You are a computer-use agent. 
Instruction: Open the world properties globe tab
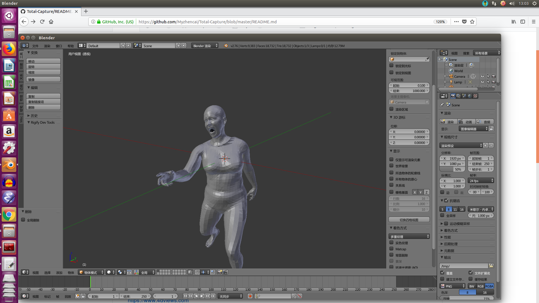(x=470, y=96)
